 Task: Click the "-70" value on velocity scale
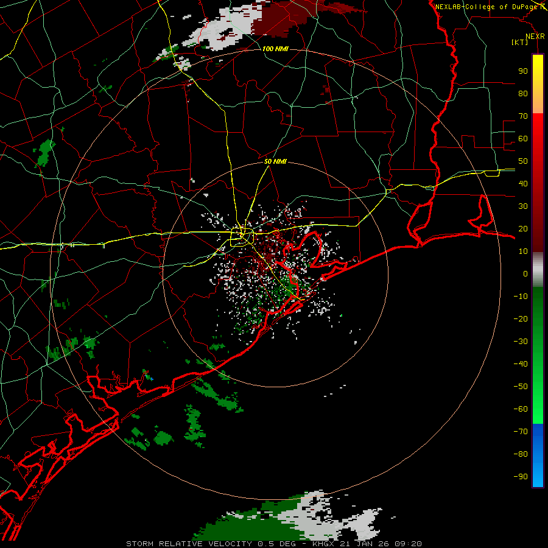pos(521,432)
